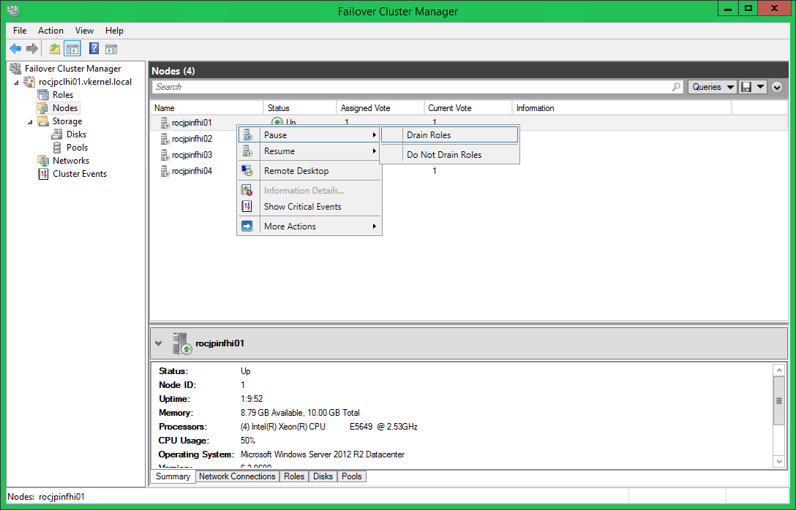Click the Back arrow toolbar icon
Image resolution: width=796 pixels, height=510 pixels.
16,49
